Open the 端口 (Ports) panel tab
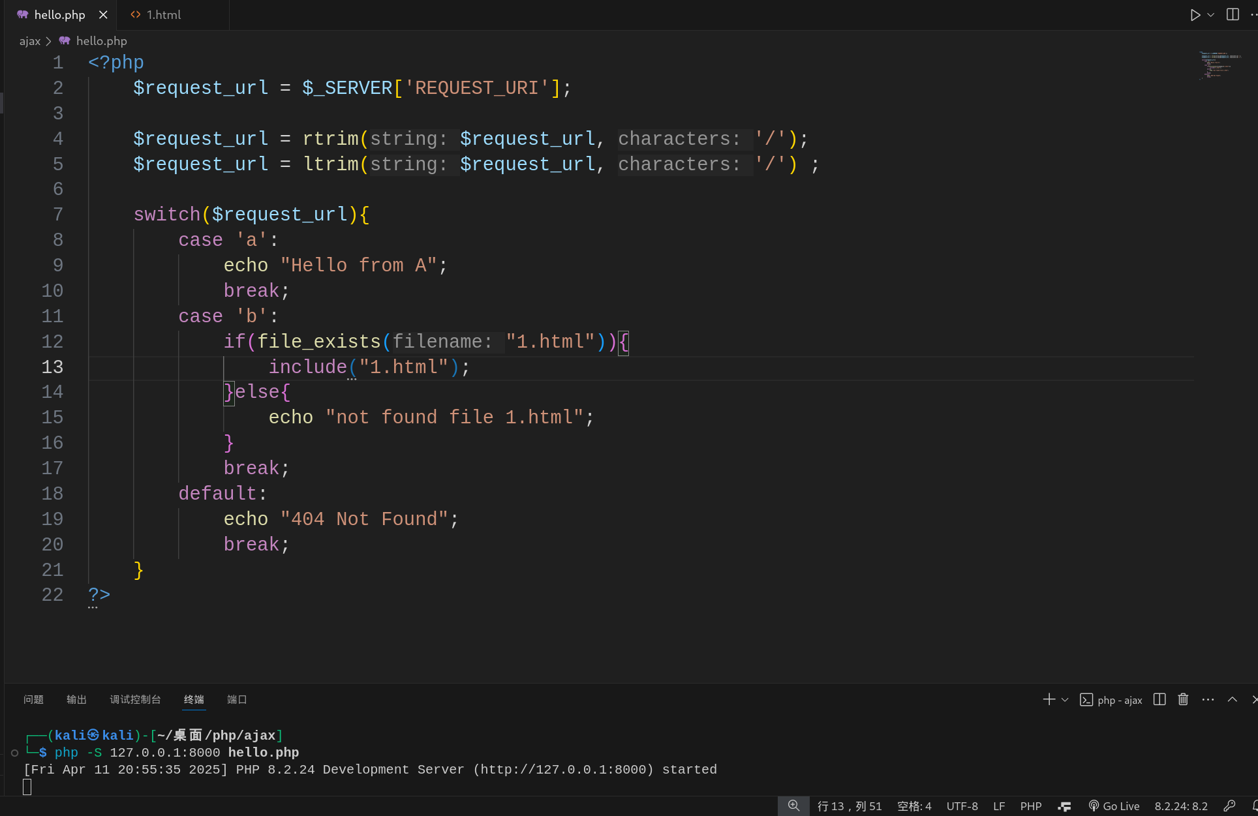The image size is (1258, 816). (237, 699)
